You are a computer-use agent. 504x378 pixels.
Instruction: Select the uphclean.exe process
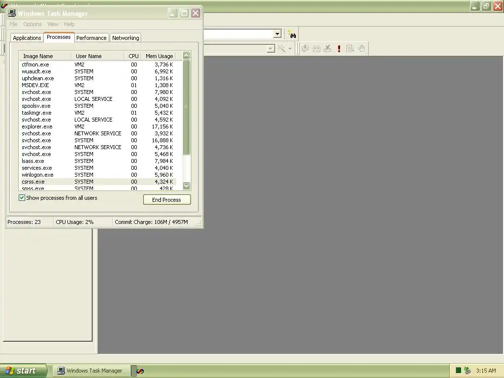[97, 78]
